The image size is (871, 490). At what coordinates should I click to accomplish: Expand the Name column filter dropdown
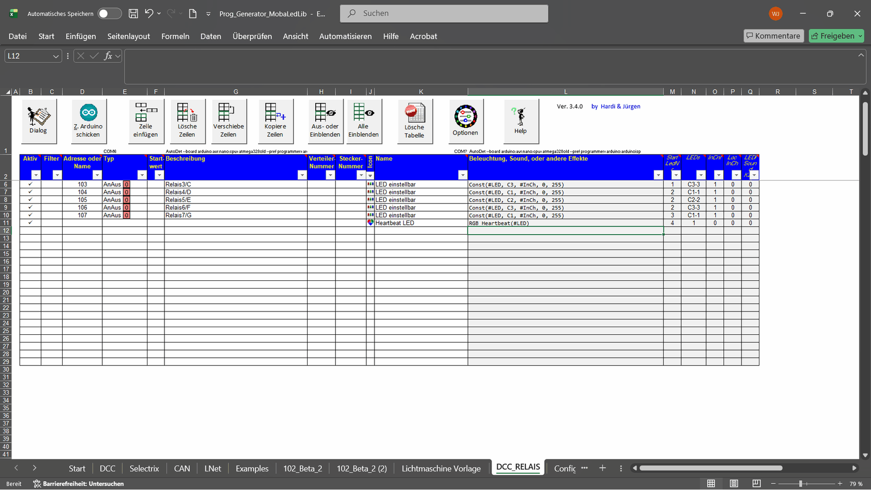[462, 175]
